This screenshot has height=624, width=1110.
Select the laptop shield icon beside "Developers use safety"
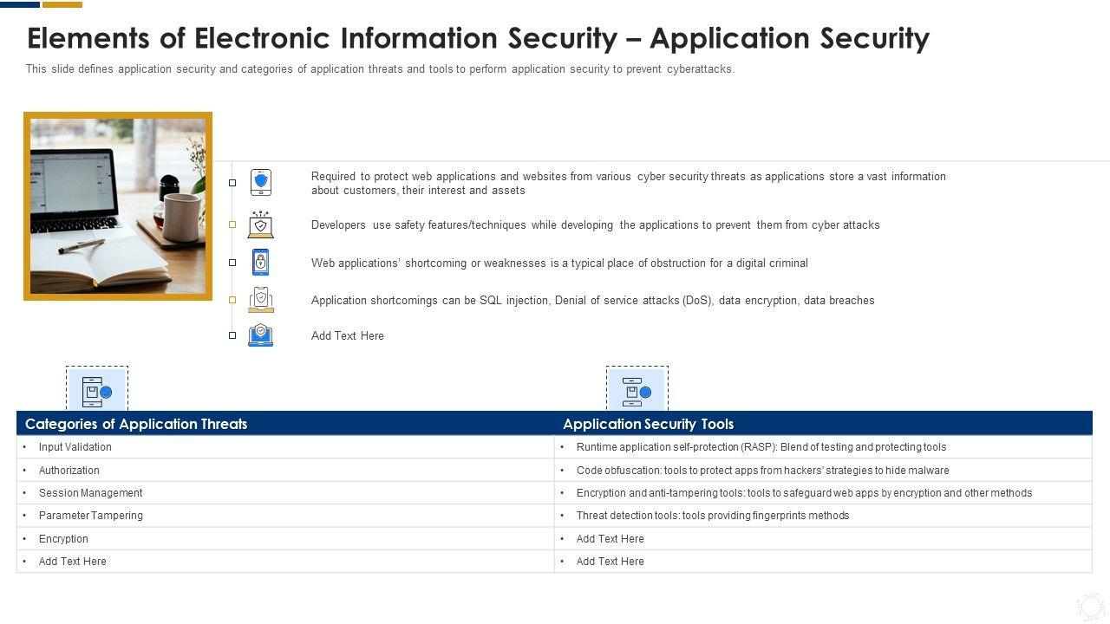click(260, 224)
